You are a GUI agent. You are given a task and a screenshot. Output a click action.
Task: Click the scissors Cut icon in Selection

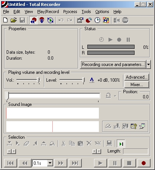click(x=63, y=144)
